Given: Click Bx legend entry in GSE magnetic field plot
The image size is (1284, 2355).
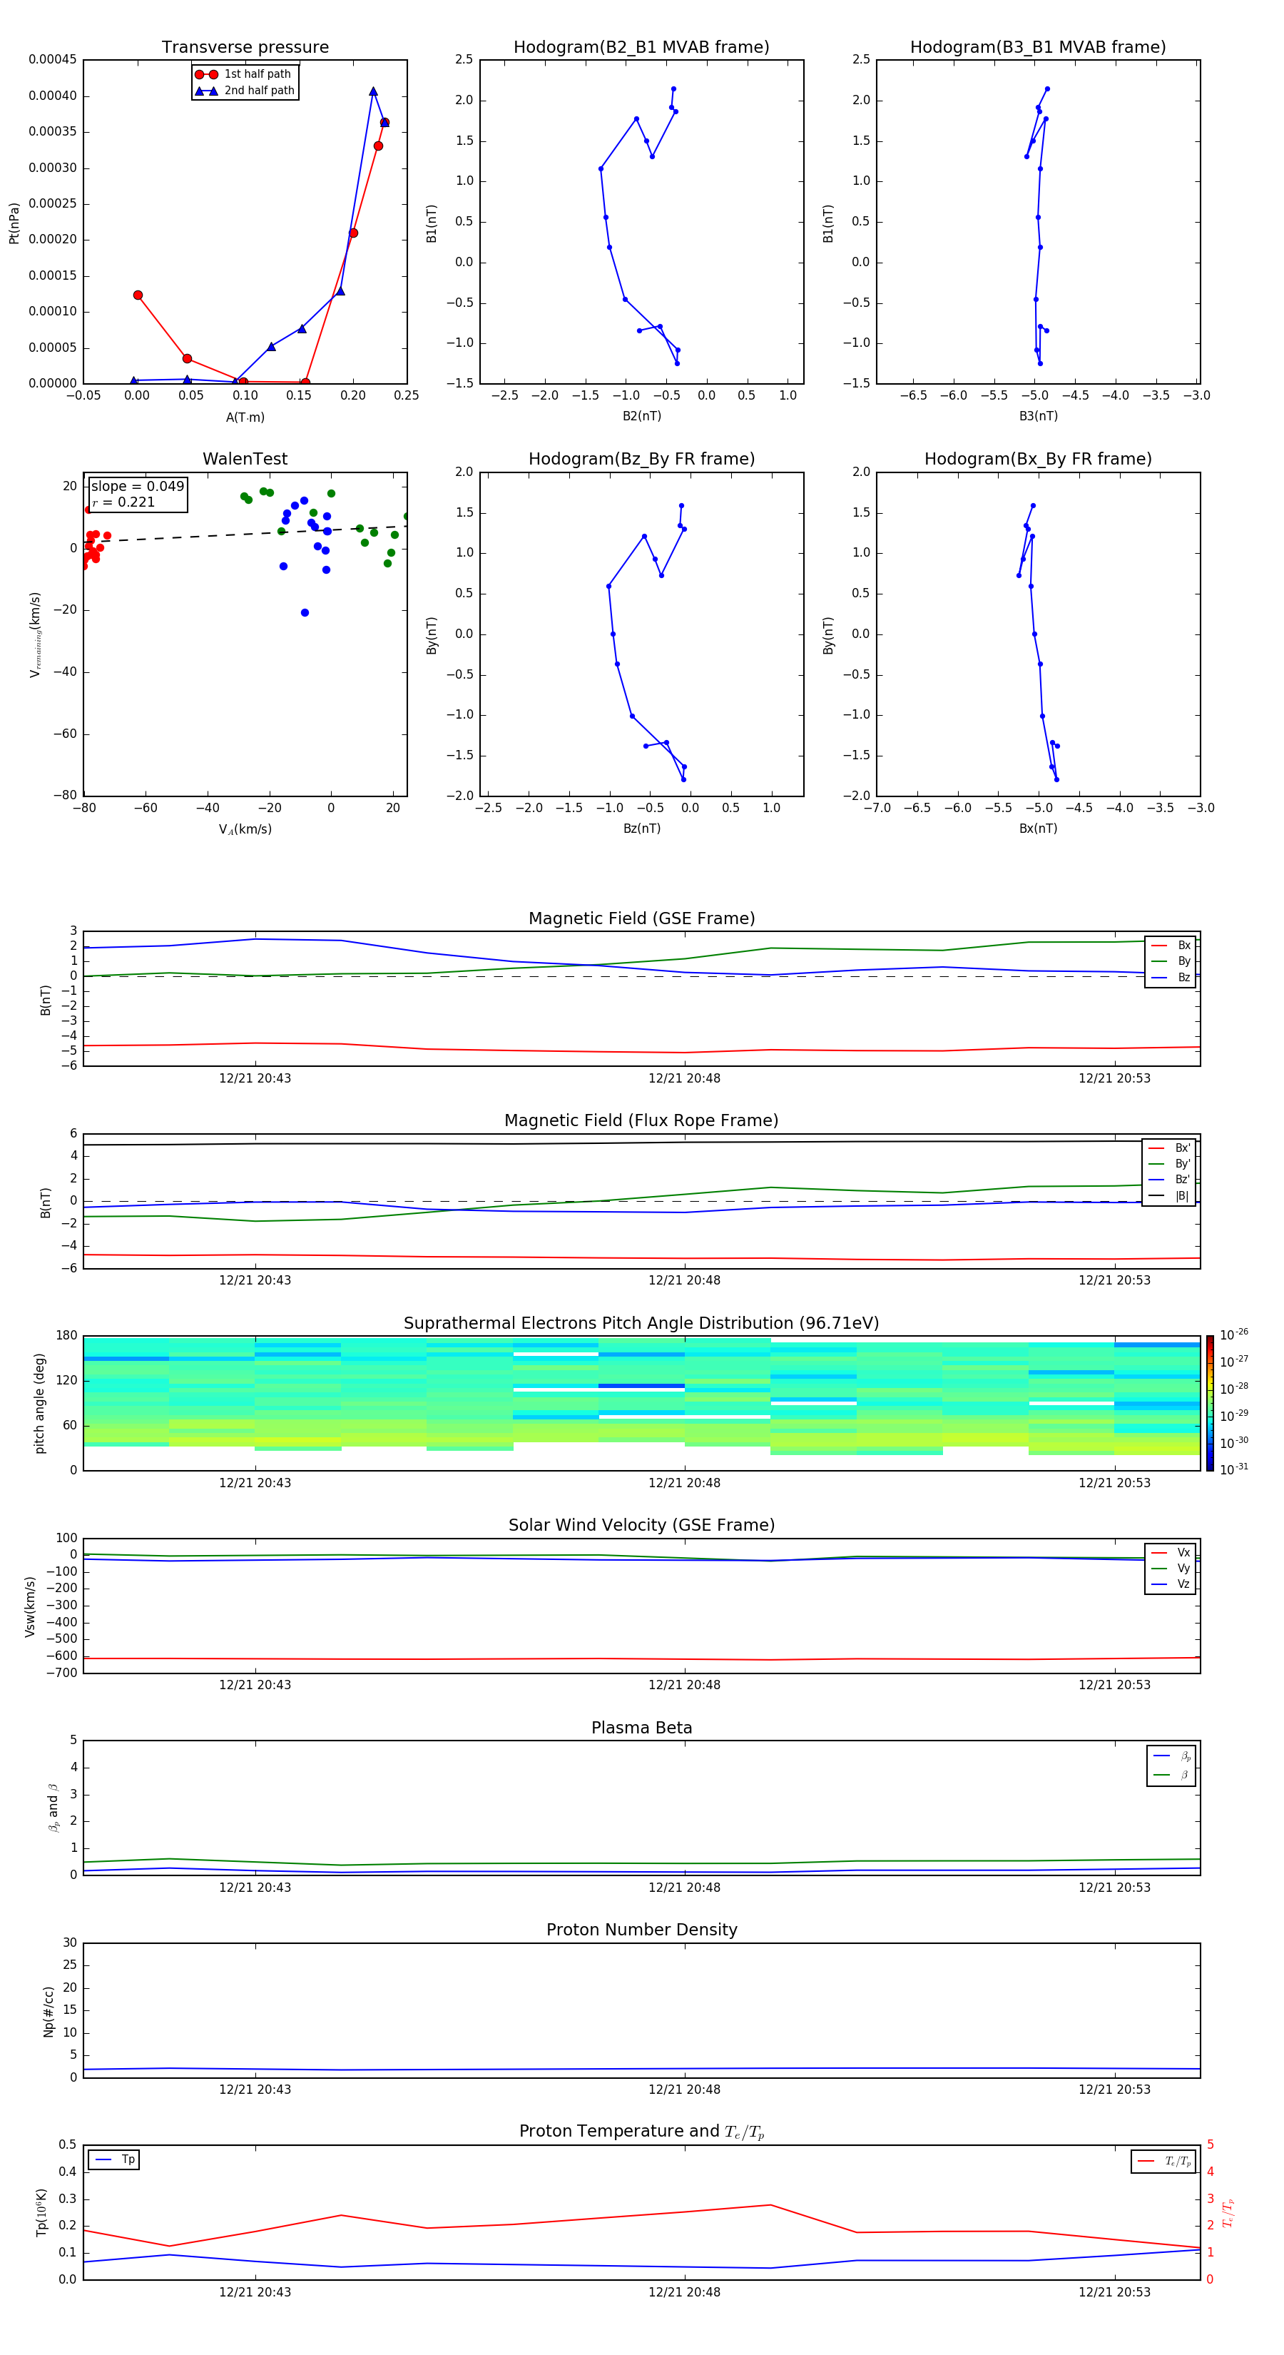Looking at the screenshot, I should [1171, 946].
